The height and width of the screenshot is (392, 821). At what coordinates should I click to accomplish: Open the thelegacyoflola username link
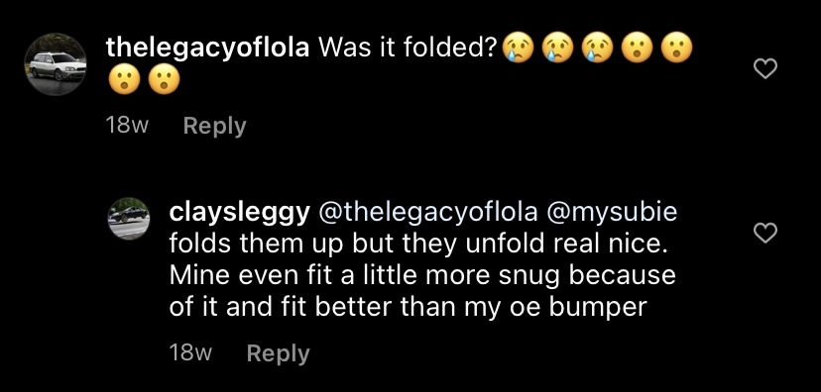coord(207,49)
